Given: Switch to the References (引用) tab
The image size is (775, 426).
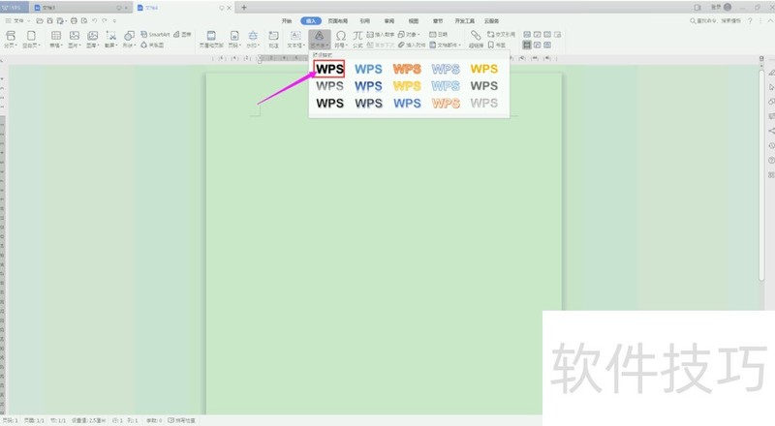Looking at the screenshot, I should tap(365, 20).
